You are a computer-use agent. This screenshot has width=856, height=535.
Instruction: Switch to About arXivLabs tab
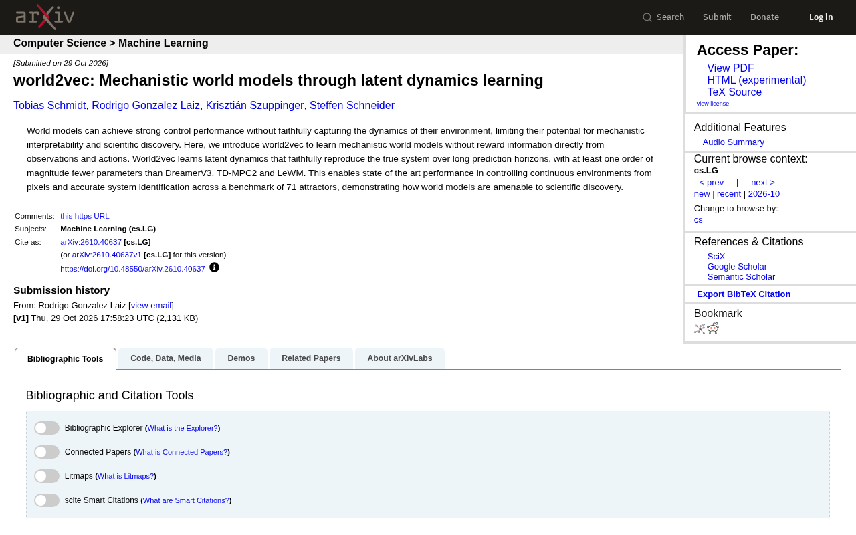click(400, 358)
